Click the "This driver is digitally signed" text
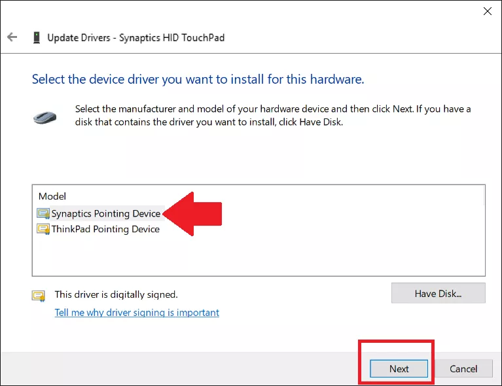This screenshot has height=386, width=502. pos(116,295)
